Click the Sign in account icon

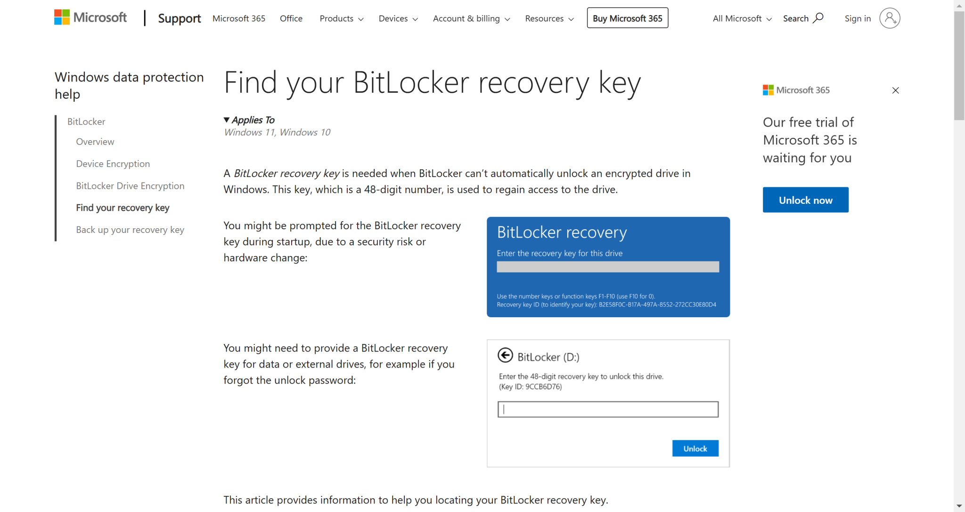pos(890,18)
